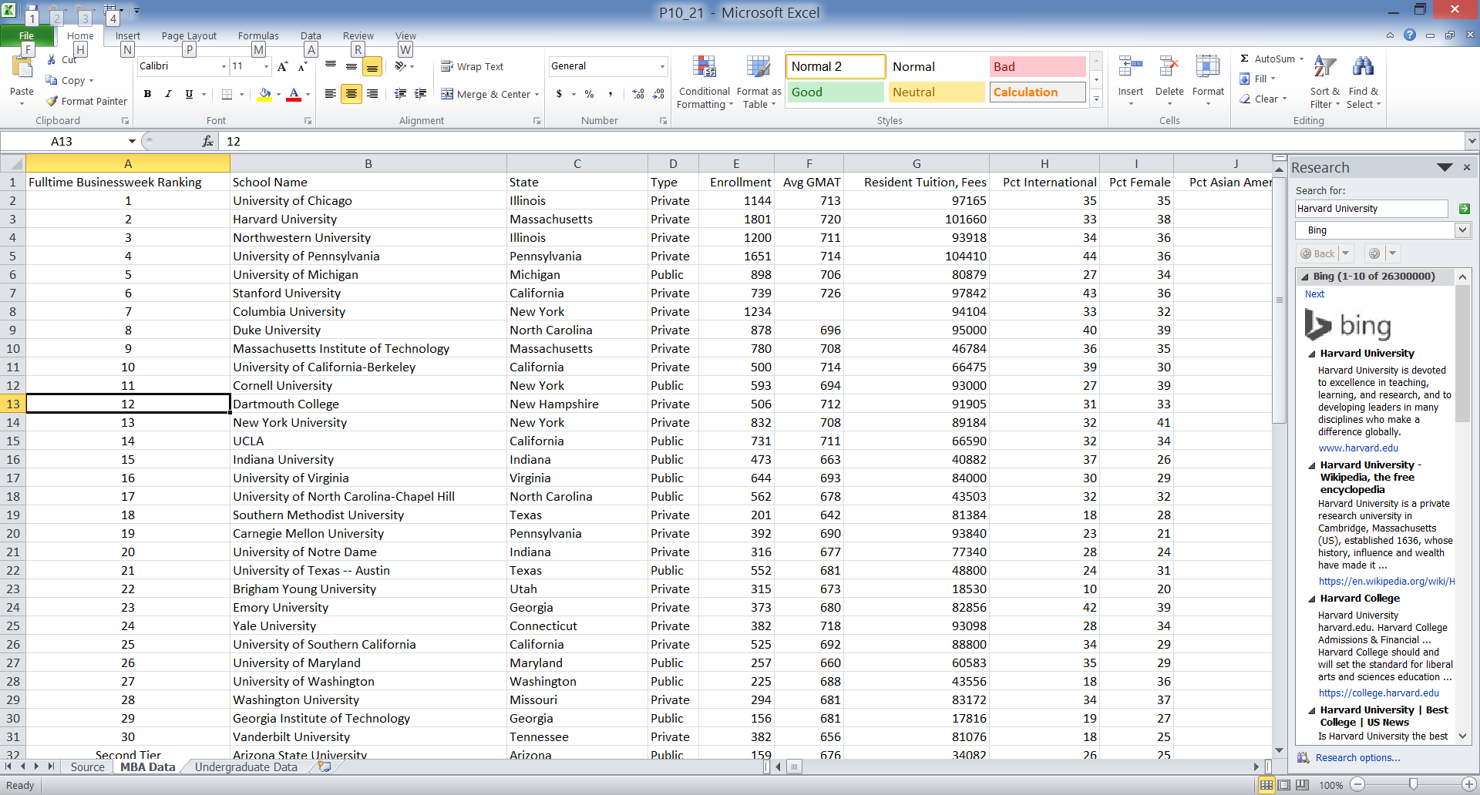
Task: Toggle Wrap Text on
Action: coord(472,66)
